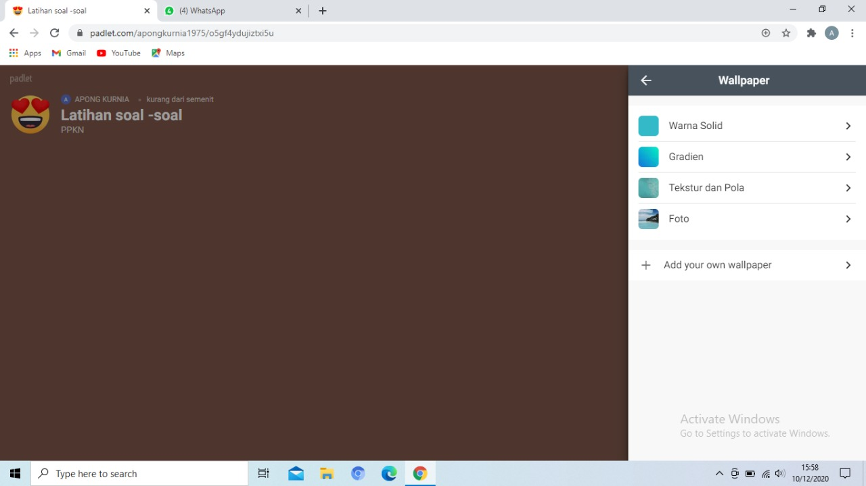
Task: Click the Warna Solid teal color swatch
Action: point(648,126)
